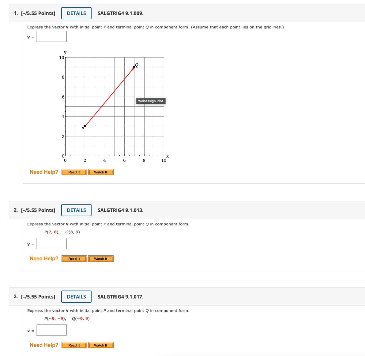Click Read It for problem 2
Viewport: 365px width, 356px height.
point(74,258)
